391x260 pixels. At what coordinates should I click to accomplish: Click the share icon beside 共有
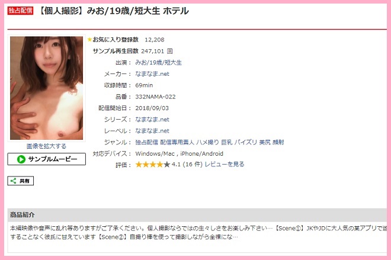(x=14, y=181)
